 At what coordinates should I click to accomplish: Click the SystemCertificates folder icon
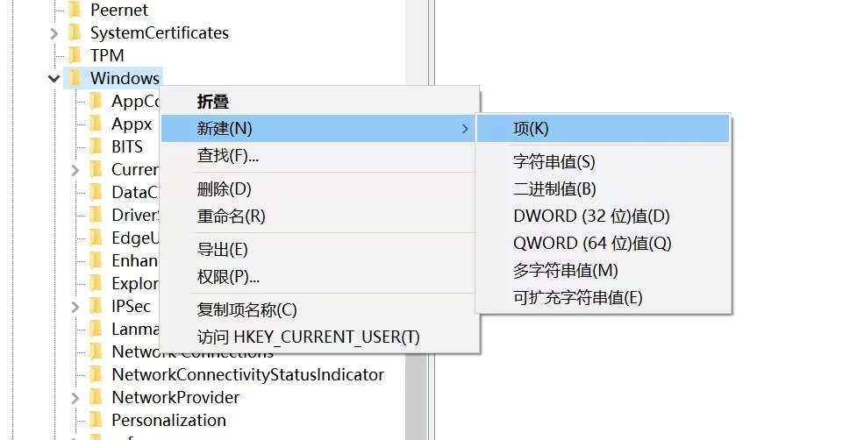(75, 32)
